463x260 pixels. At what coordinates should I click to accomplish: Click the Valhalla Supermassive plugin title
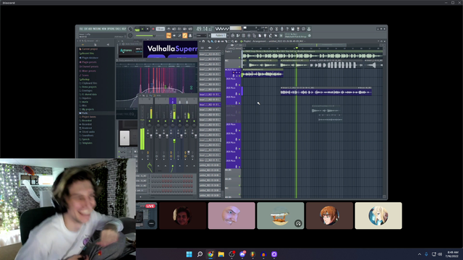pyautogui.click(x=172, y=48)
